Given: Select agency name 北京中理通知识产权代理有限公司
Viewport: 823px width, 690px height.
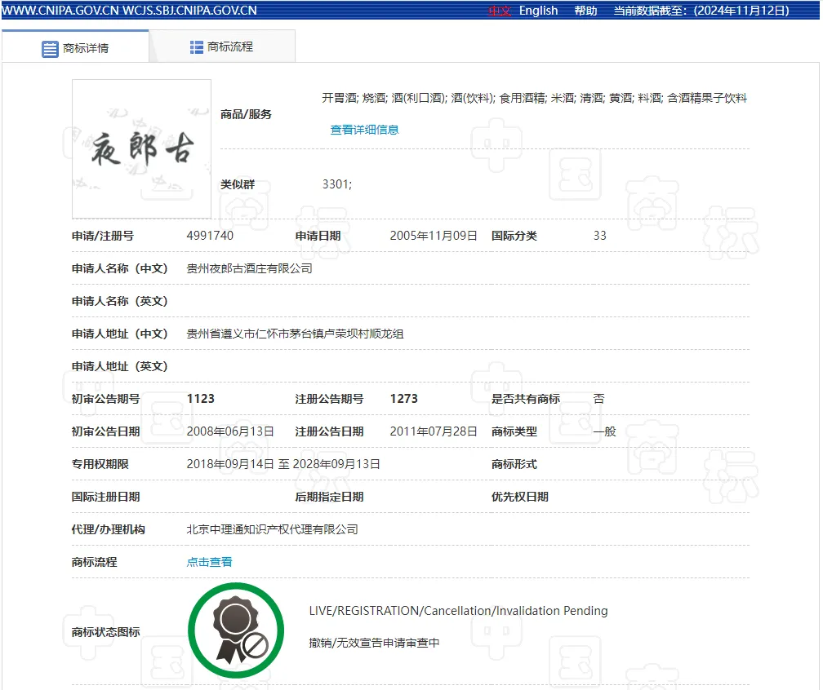Looking at the screenshot, I should point(273,529).
